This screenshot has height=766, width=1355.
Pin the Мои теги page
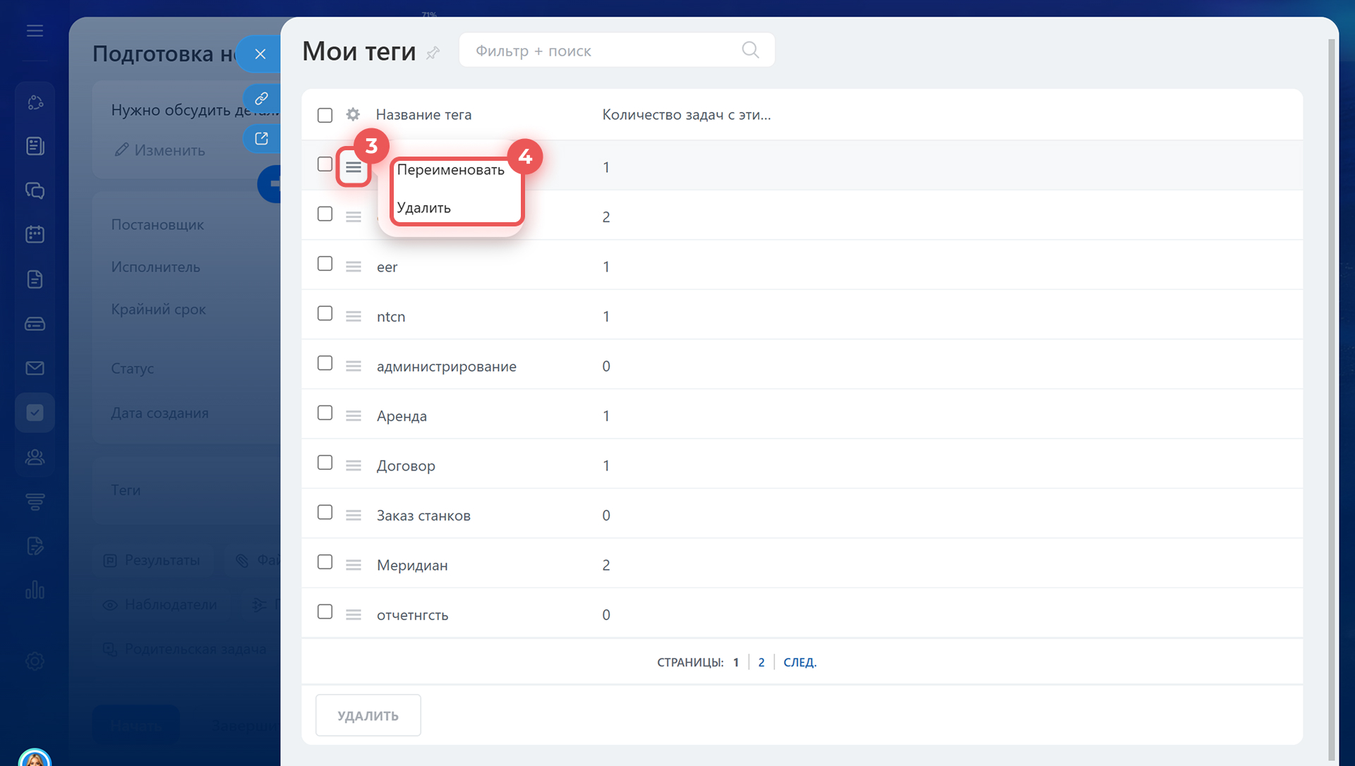point(433,53)
